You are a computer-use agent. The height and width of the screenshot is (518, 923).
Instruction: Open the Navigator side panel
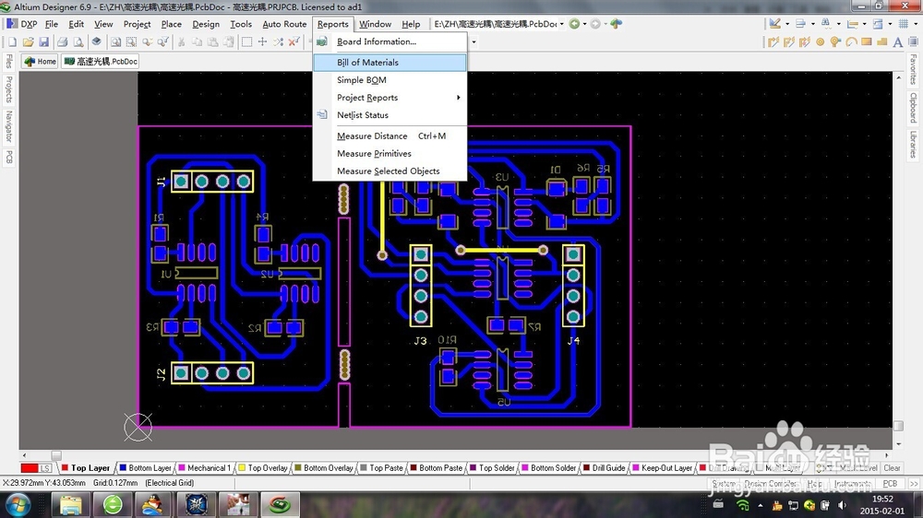[9, 126]
